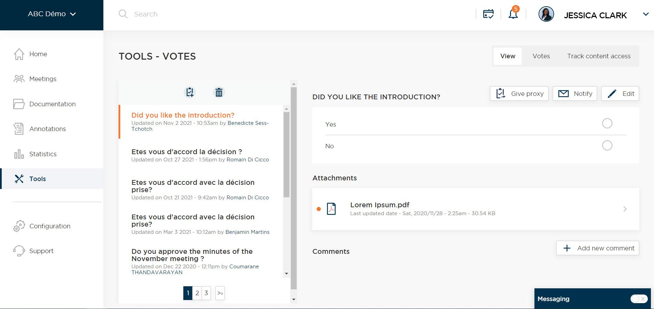The width and height of the screenshot is (654, 309).
Task: Go to page 1 of votes
Action: click(188, 293)
